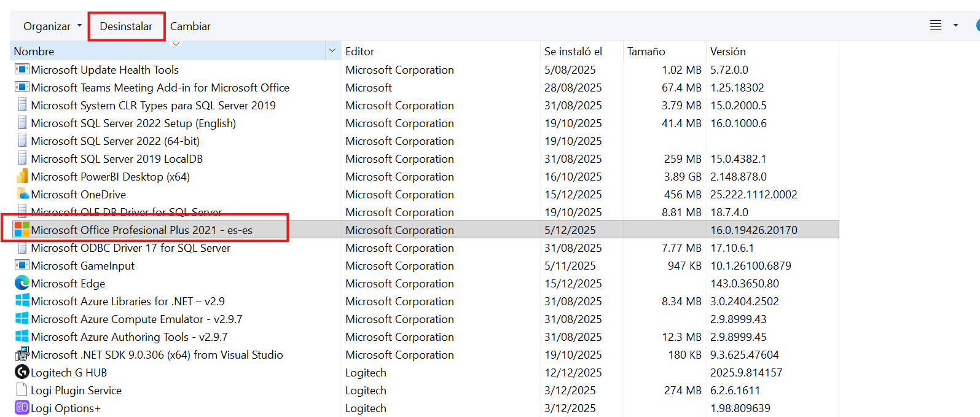Click the Microsoft Edge icon in list

[22, 283]
